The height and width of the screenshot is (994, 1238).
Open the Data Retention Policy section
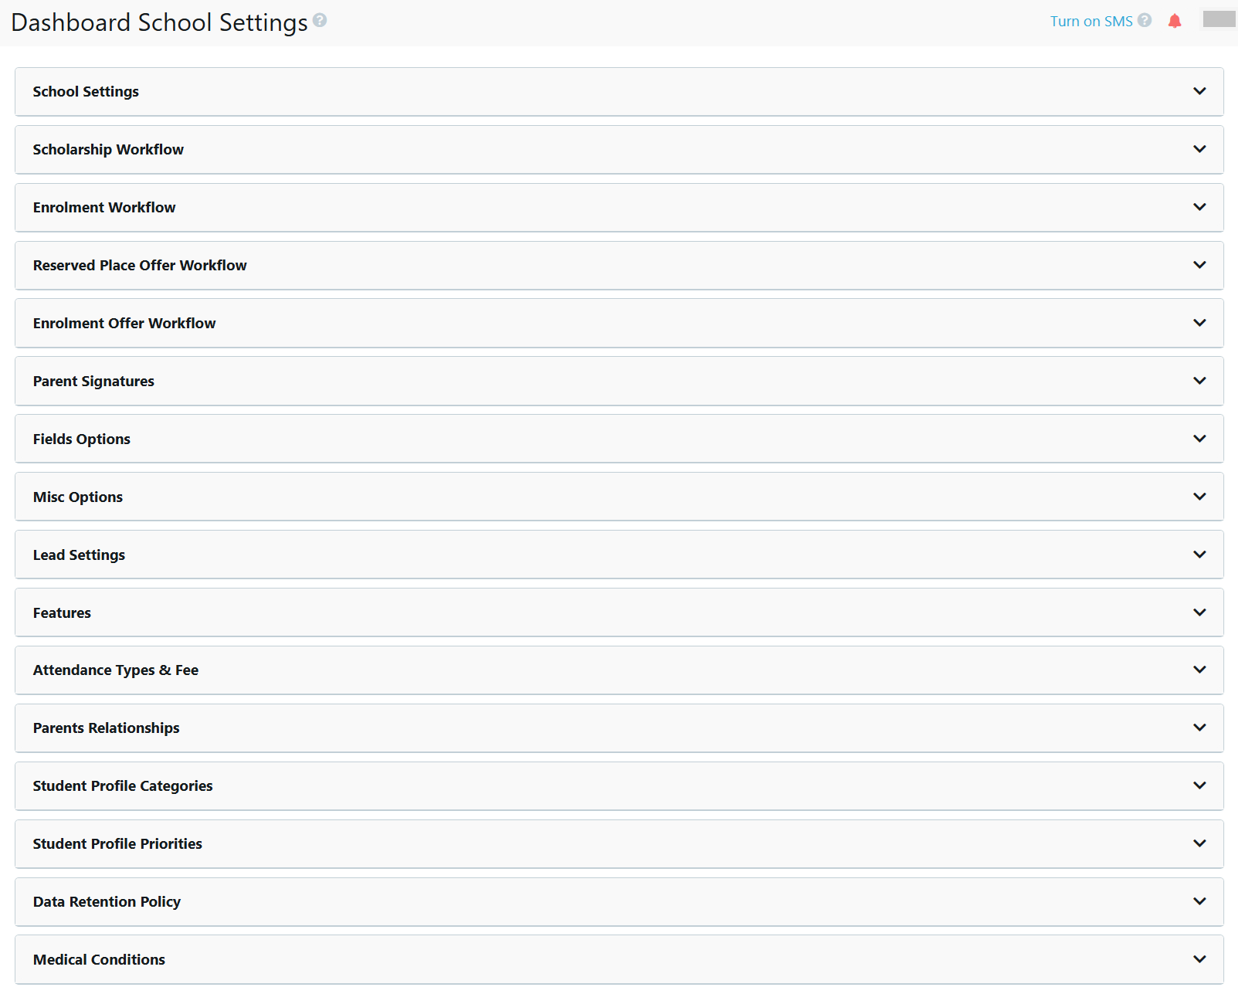click(x=1199, y=901)
